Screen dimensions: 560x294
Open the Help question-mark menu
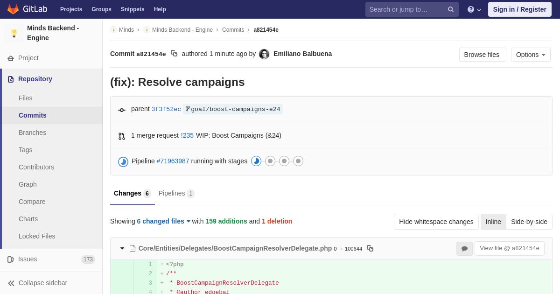click(x=474, y=9)
